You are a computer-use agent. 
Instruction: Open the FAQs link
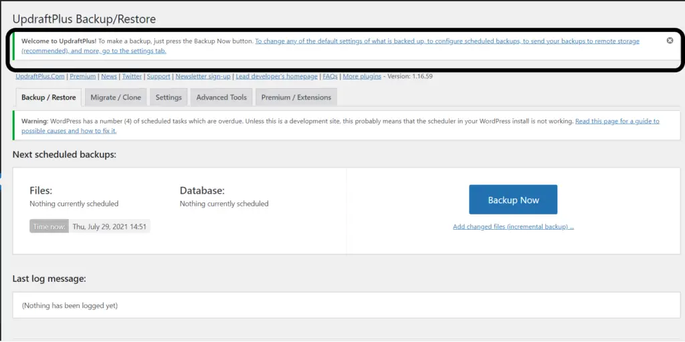tap(330, 76)
